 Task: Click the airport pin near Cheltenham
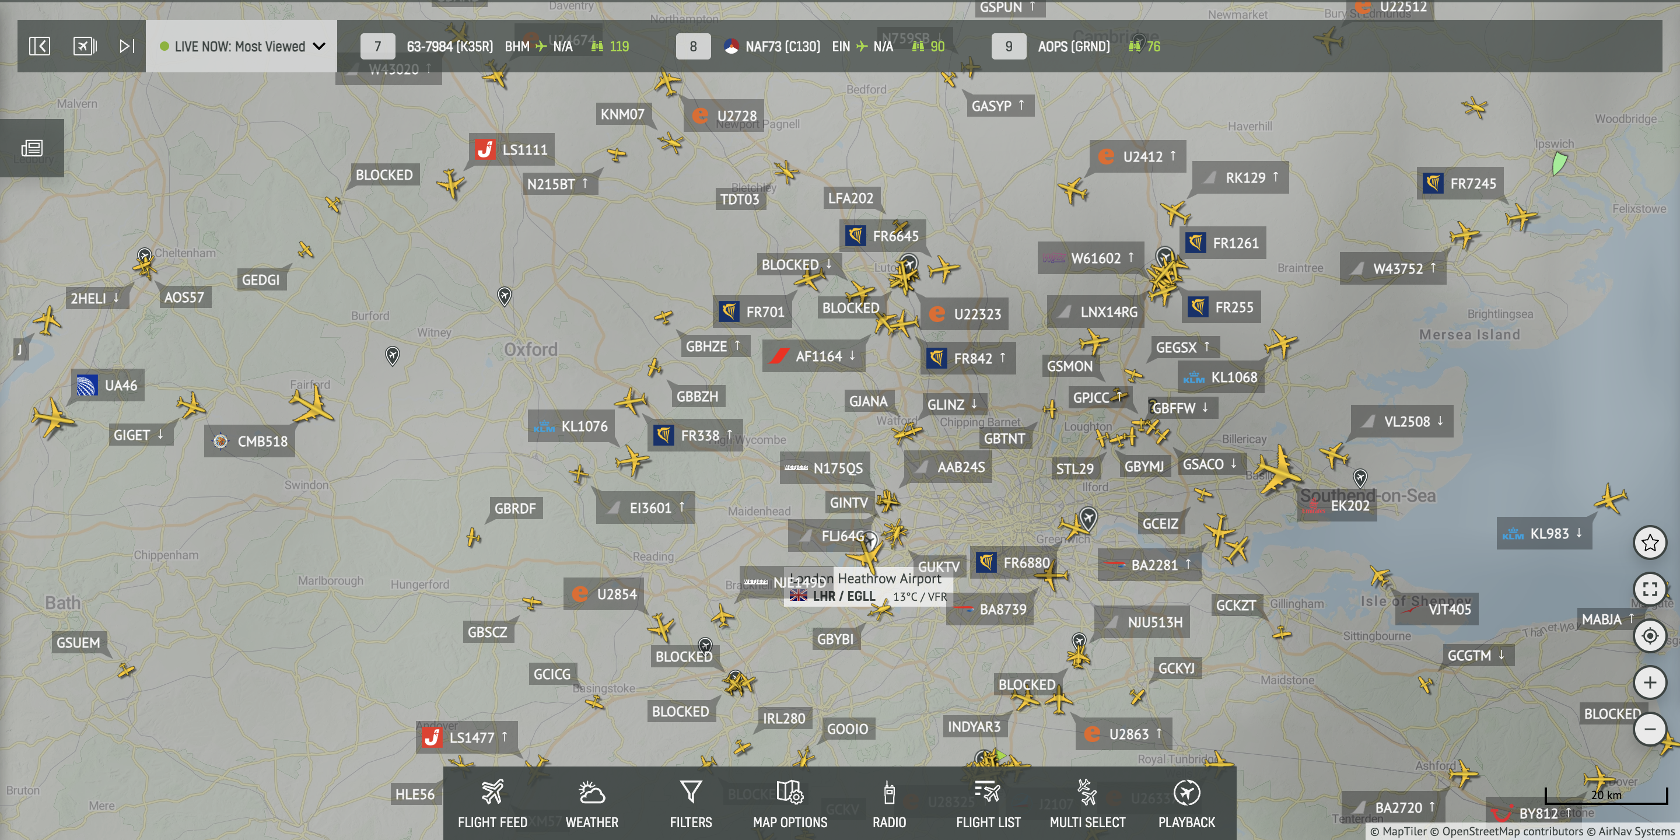145,256
